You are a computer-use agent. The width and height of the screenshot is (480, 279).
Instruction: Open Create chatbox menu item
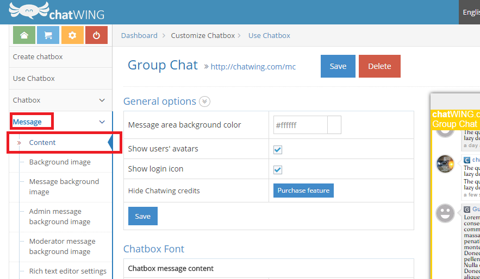pyautogui.click(x=38, y=57)
